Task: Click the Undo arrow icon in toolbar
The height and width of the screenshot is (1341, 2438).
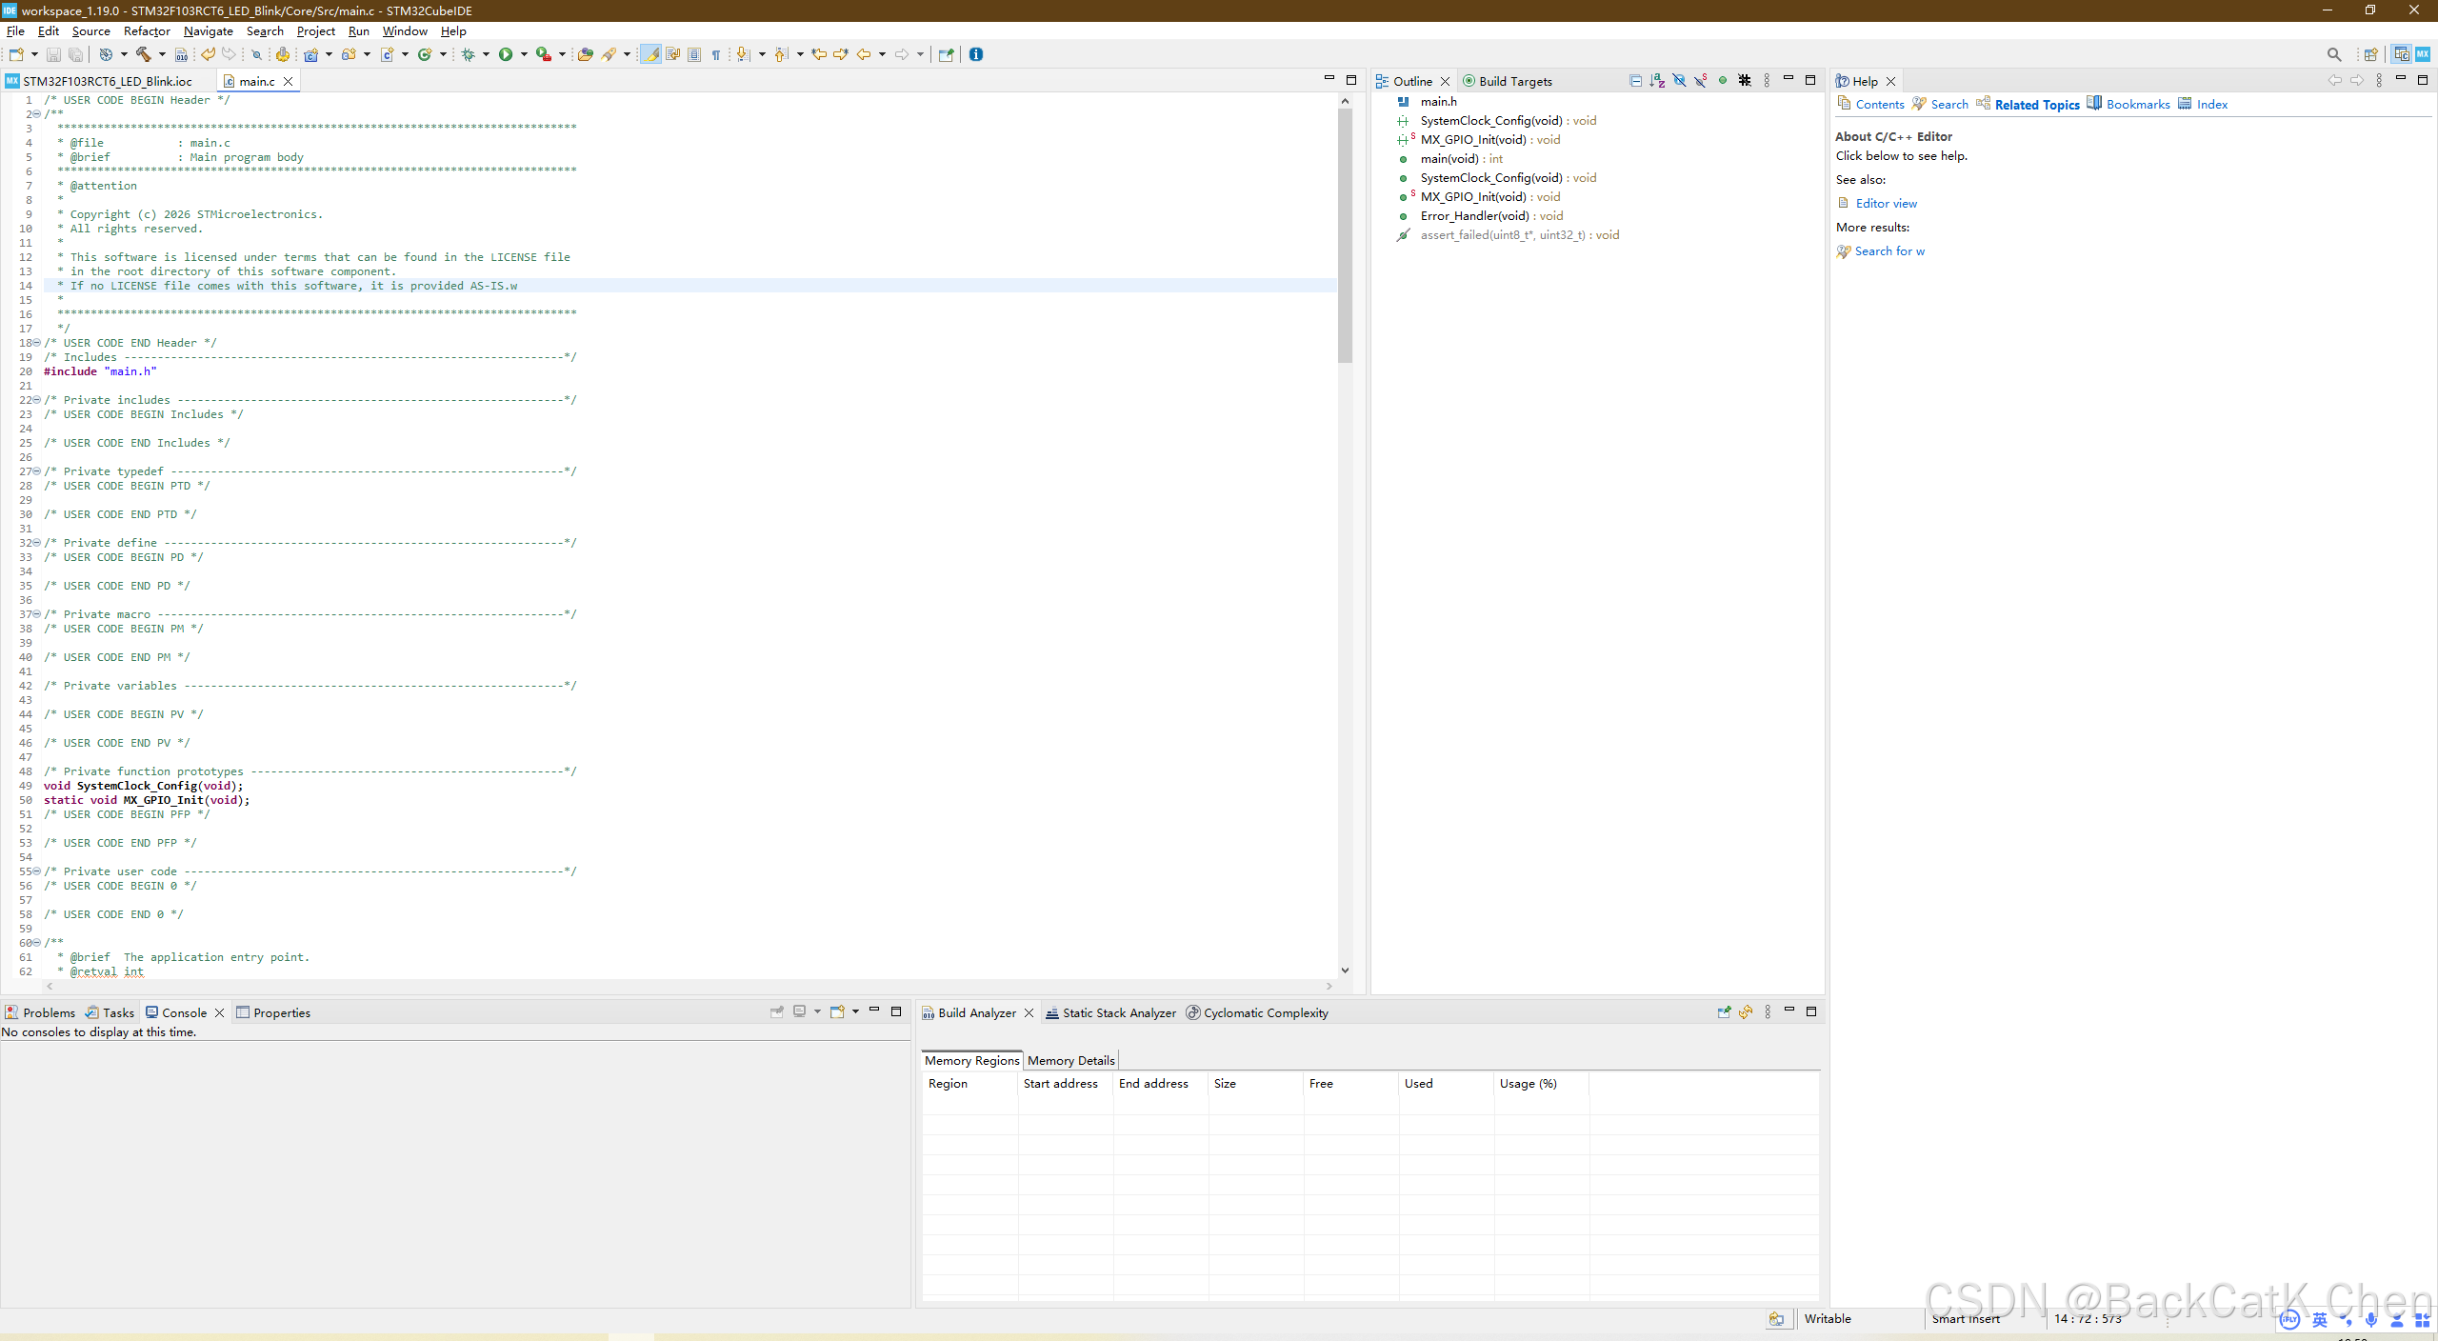Action: [207, 54]
